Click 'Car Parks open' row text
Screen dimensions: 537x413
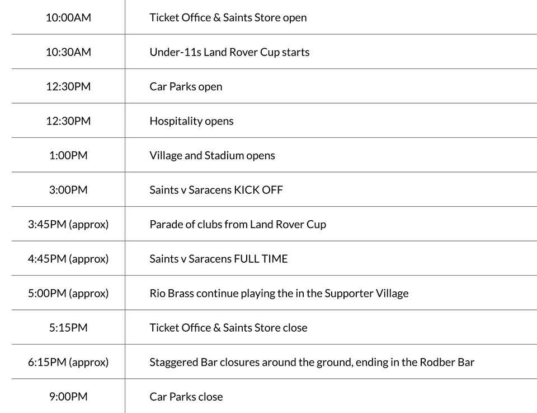186,86
